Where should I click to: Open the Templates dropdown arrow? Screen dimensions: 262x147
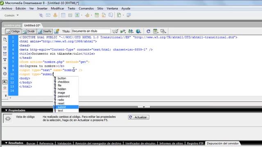click(x=123, y=16)
